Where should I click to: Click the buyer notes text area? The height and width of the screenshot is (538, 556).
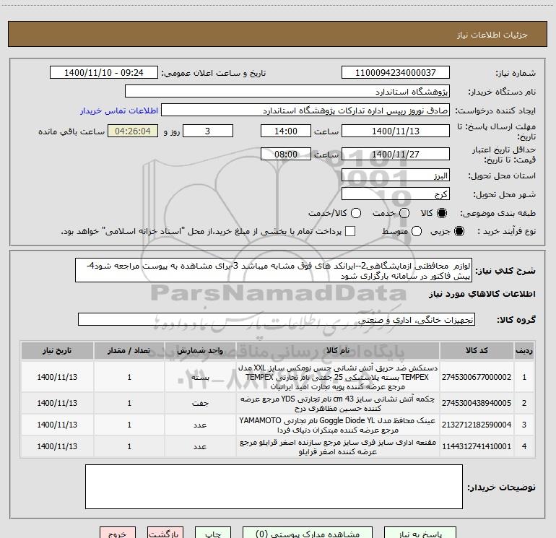coord(274,487)
